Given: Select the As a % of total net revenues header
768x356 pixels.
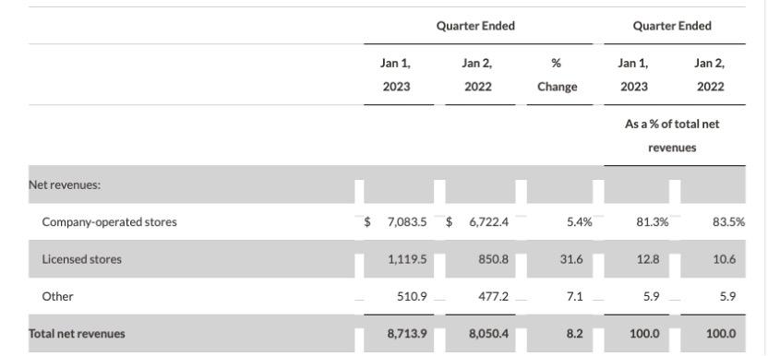Looking at the screenshot, I should point(672,136).
